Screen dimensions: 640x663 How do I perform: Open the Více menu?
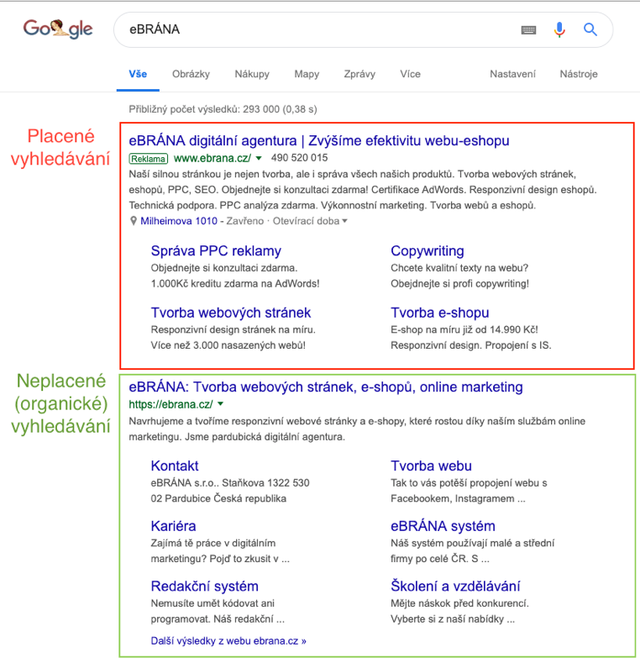point(410,74)
